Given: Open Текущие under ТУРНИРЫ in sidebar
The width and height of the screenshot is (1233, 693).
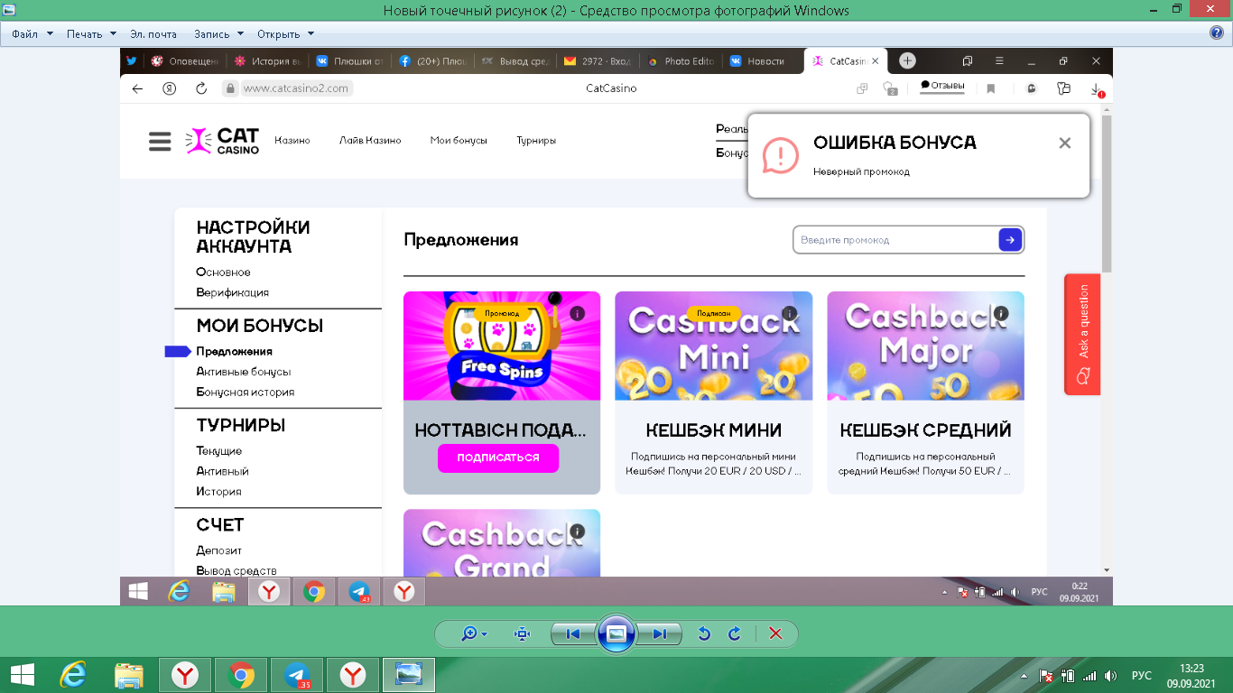Looking at the screenshot, I should [218, 451].
